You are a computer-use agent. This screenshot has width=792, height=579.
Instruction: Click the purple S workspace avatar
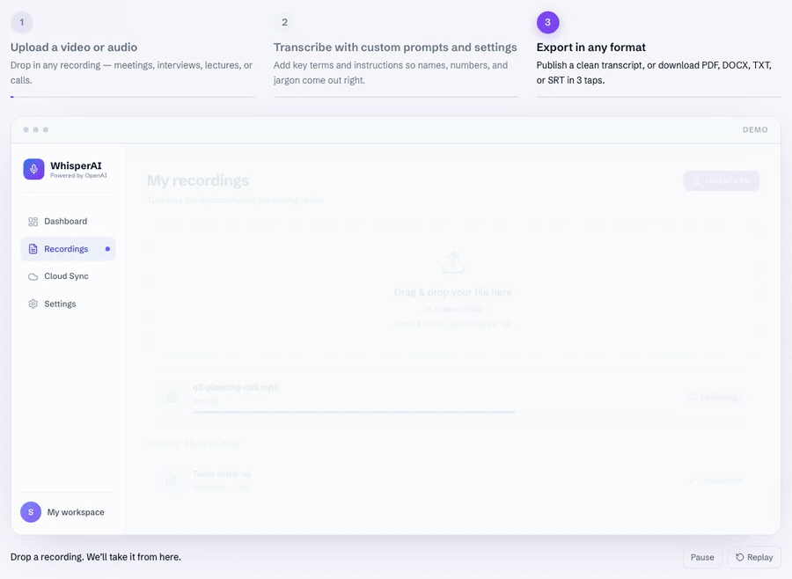(31, 512)
